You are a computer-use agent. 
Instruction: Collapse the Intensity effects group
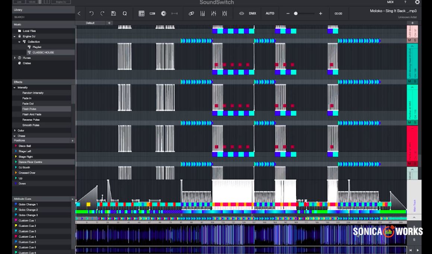(15, 88)
